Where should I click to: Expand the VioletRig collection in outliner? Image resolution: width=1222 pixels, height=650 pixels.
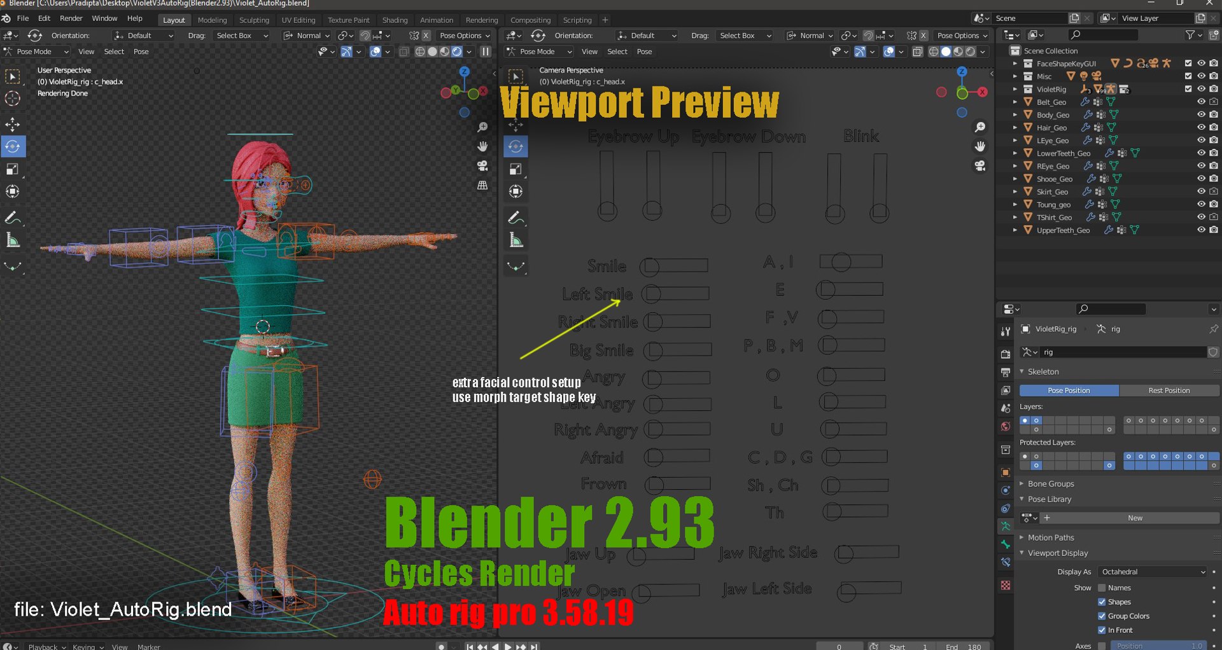click(x=1015, y=89)
